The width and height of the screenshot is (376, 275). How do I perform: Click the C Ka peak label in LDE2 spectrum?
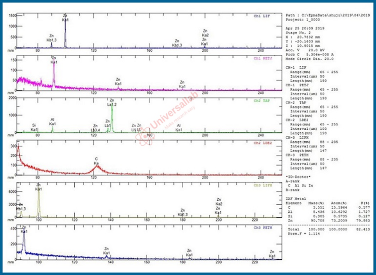coord(96,161)
